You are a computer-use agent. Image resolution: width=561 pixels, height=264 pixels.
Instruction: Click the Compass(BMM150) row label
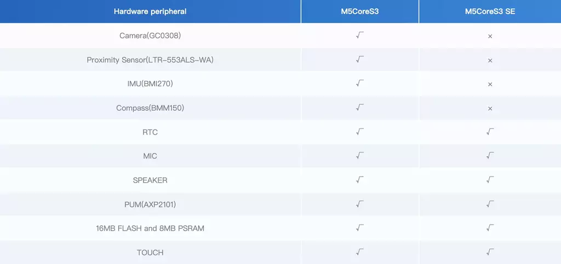150,108
